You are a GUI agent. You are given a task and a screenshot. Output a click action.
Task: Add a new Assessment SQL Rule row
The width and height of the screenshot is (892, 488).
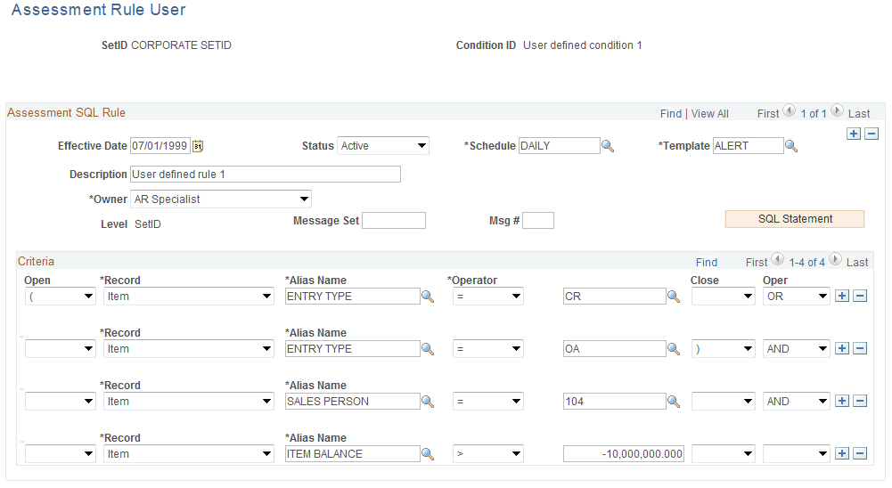pos(854,134)
